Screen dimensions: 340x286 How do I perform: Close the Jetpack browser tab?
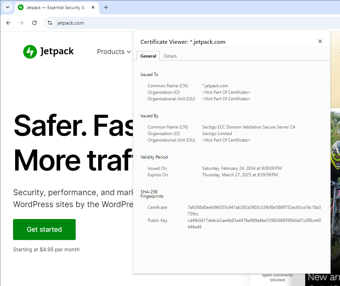pos(93,7)
